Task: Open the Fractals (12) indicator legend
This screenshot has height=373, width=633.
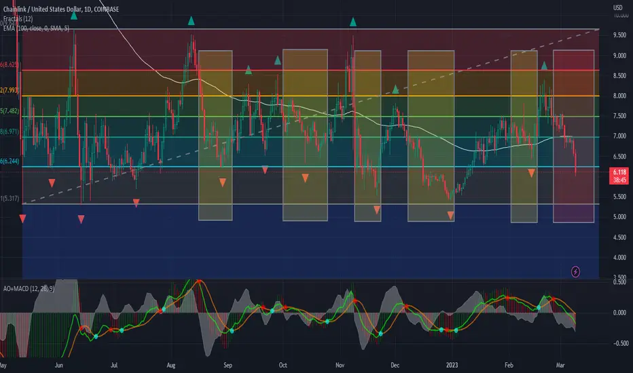Action: (18, 18)
